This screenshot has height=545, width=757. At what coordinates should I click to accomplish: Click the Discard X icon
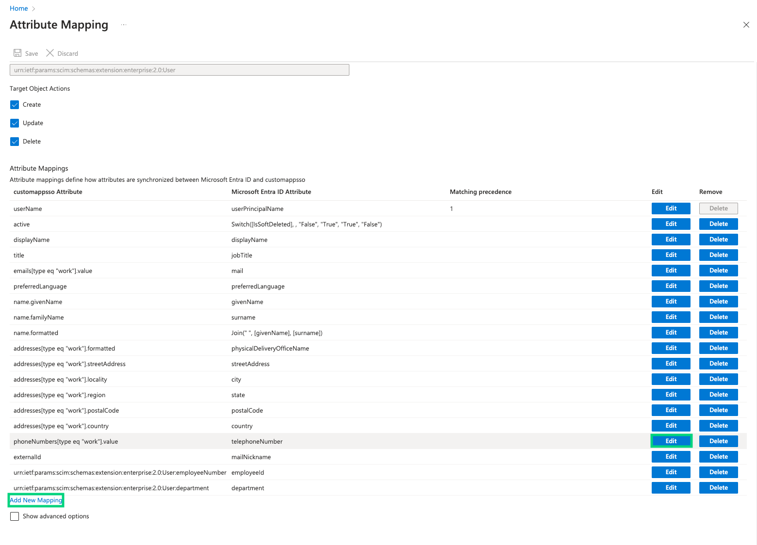[x=50, y=53]
